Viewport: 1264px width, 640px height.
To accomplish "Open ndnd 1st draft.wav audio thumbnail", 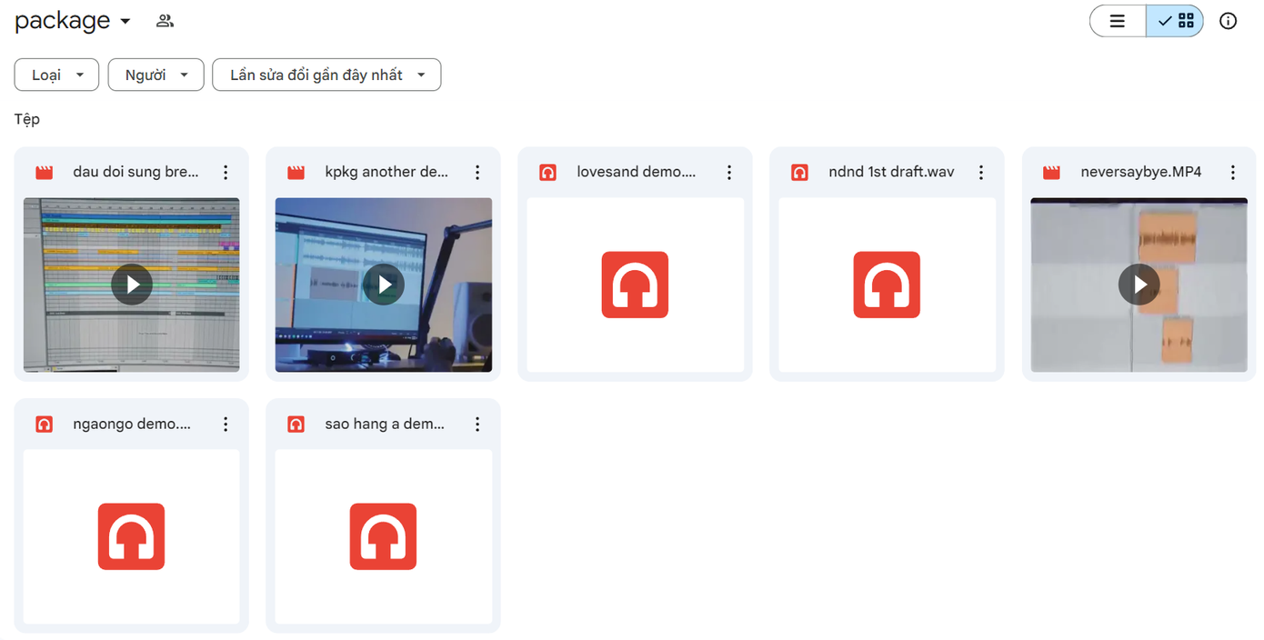I will tap(887, 285).
